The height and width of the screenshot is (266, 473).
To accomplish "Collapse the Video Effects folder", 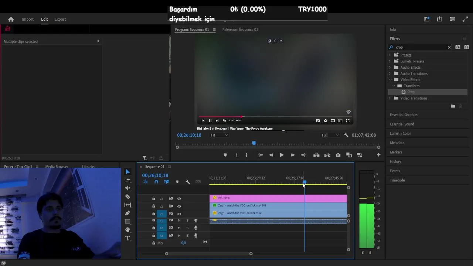I will 390,80.
